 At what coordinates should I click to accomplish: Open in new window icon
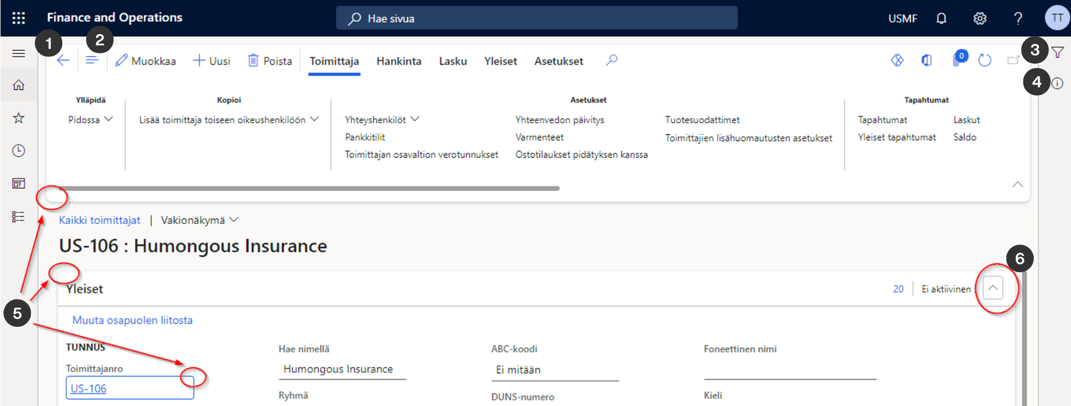(1013, 60)
